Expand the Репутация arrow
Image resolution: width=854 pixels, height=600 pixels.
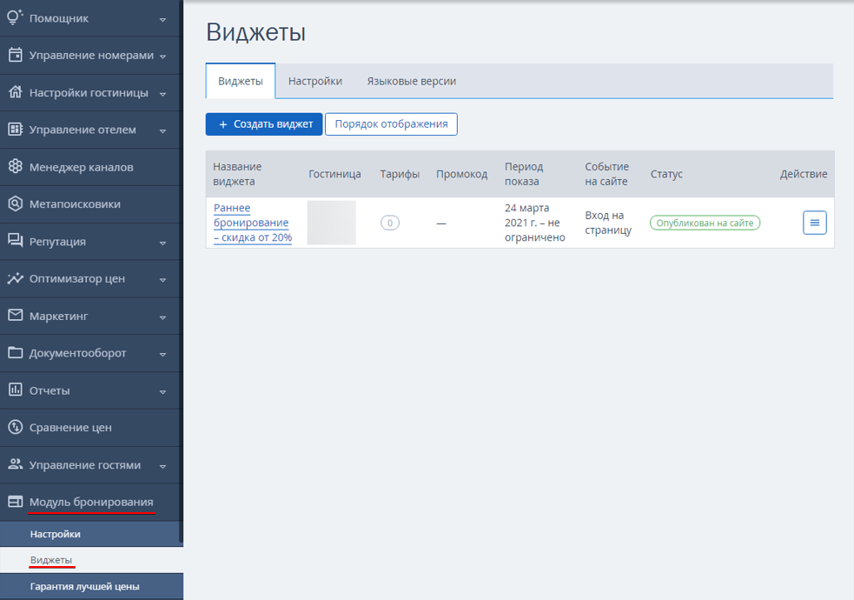pos(162,243)
